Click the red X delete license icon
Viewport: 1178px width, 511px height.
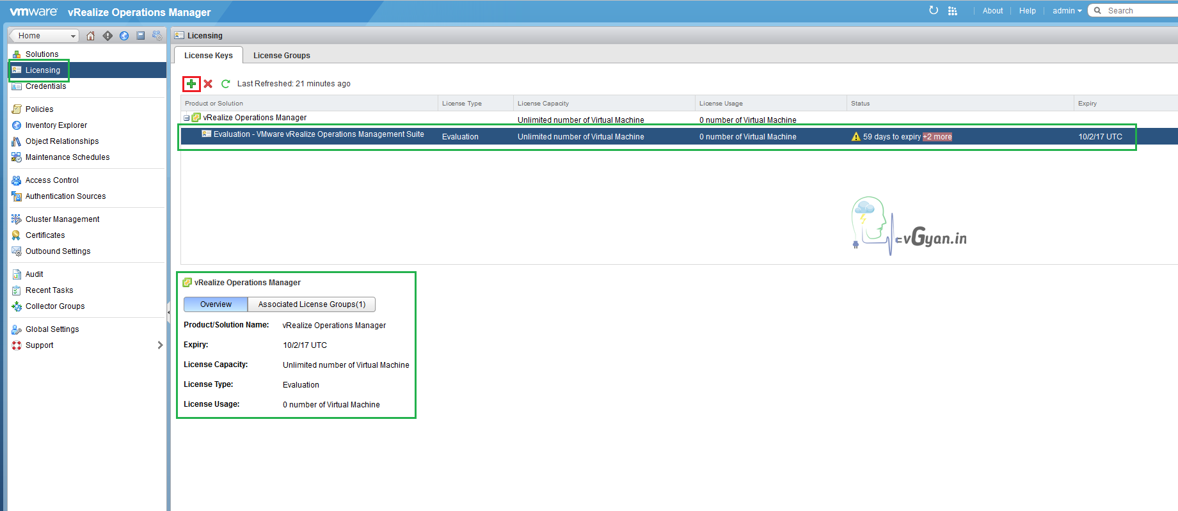(x=208, y=84)
